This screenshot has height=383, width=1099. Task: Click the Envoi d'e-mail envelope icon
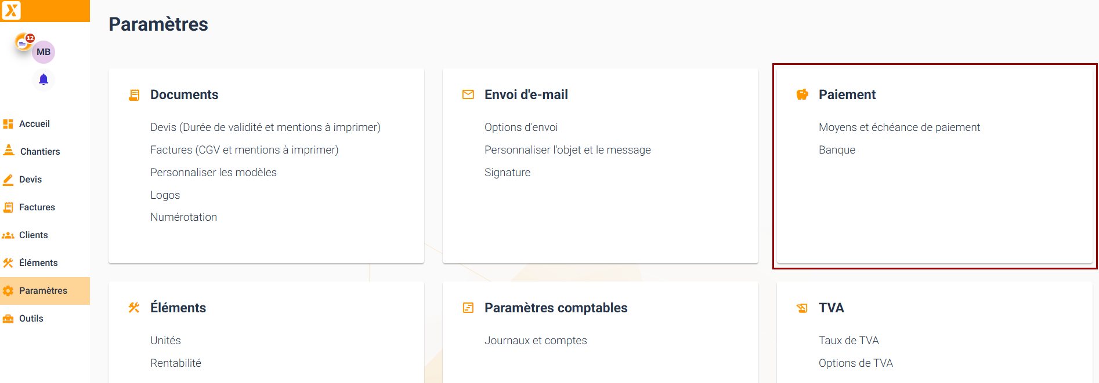click(x=468, y=94)
